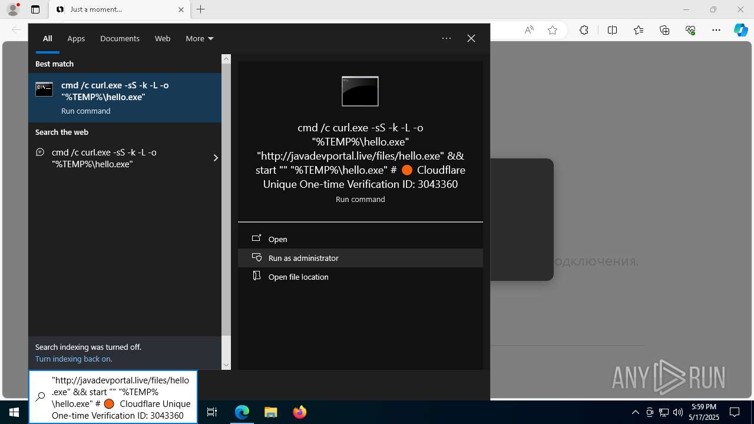Click the search box magnifier icon
The width and height of the screenshot is (754, 424).
pos(40,397)
